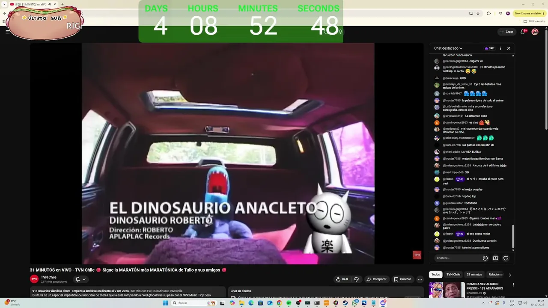Click the 0XP points badge in chat
Viewport: 548px width, 308px height.
coord(489,48)
